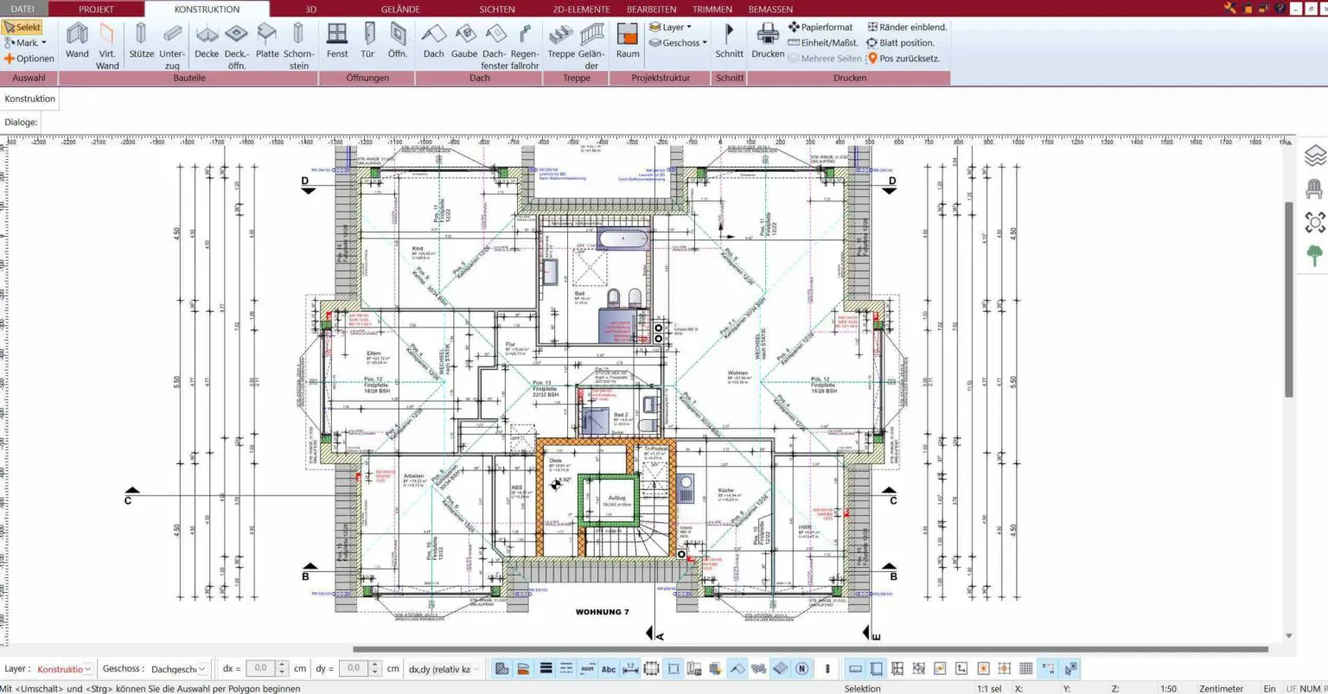This screenshot has height=694, width=1328.
Task: Click the layers icon in the right sidebar
Action: (1315, 156)
